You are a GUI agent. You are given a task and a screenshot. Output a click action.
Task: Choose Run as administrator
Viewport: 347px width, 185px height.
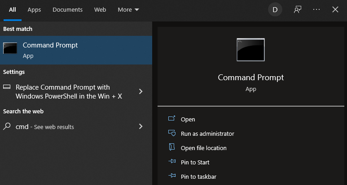[207, 133]
